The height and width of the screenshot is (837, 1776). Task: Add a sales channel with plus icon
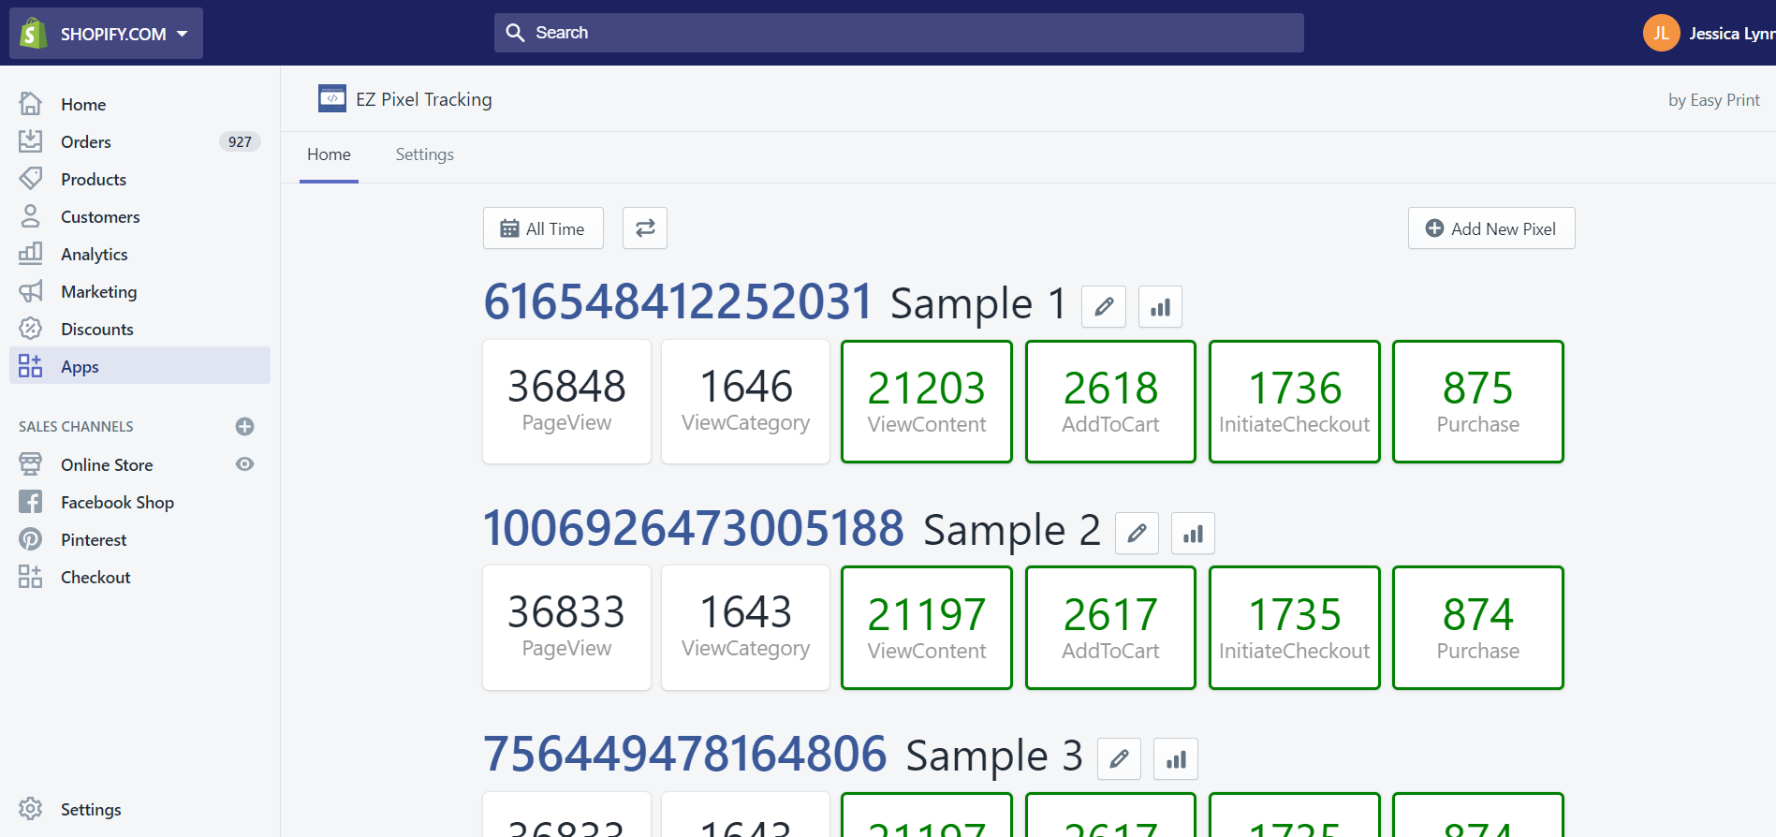(x=244, y=427)
